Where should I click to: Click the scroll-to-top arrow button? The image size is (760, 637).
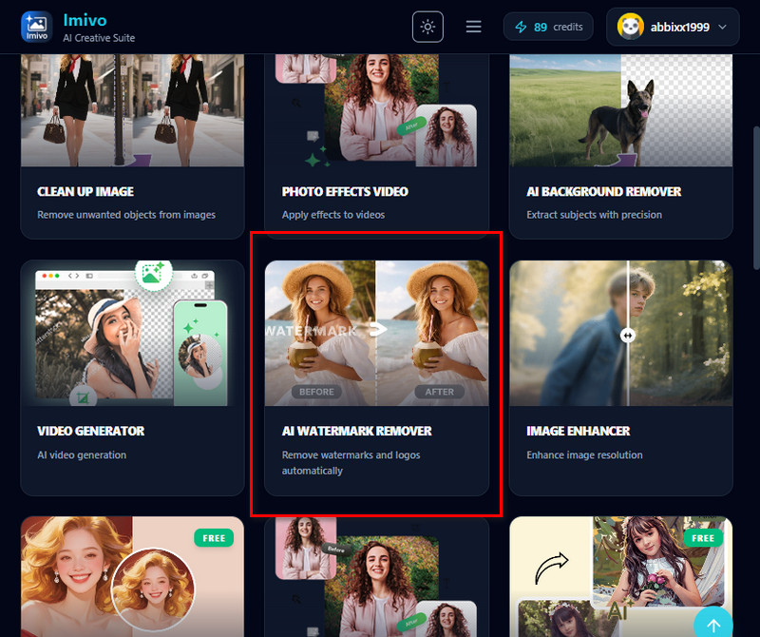713,624
